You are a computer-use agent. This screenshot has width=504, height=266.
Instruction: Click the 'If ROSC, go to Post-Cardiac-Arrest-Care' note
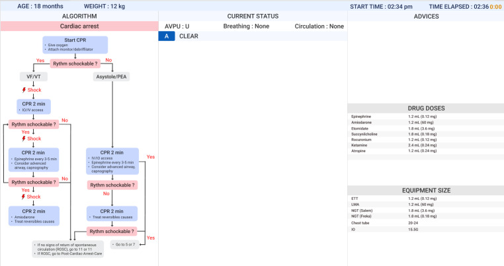[x=69, y=253]
